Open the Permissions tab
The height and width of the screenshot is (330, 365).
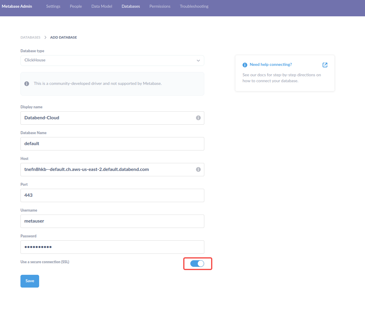[x=160, y=6]
